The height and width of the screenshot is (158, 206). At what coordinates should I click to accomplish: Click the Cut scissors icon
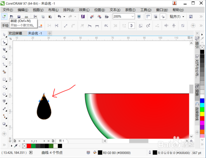[x=35, y=17]
